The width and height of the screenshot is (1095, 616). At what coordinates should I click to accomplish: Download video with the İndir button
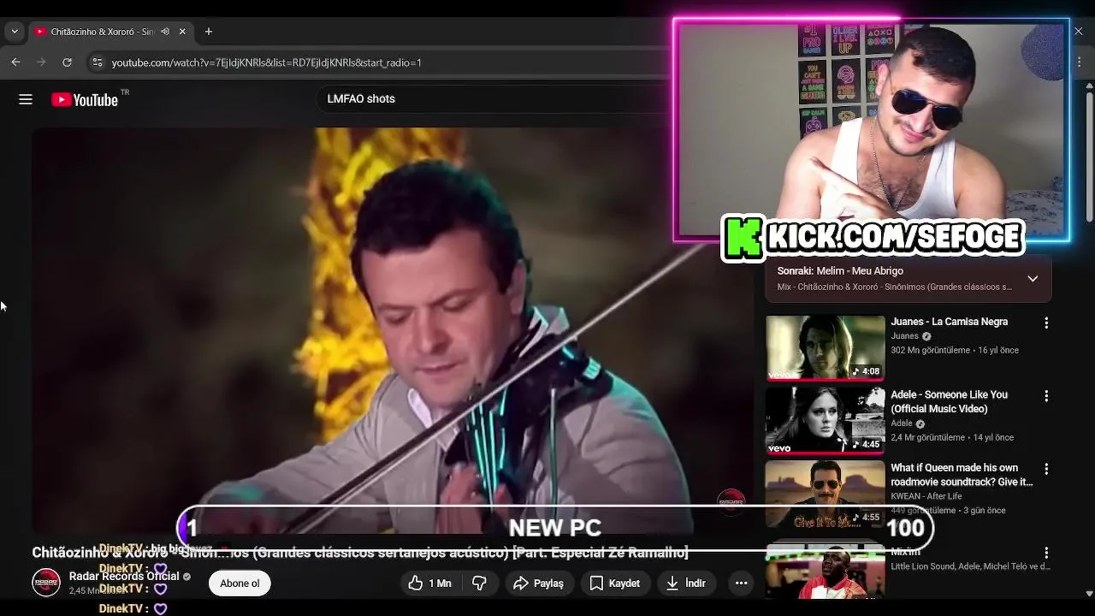[x=686, y=583]
